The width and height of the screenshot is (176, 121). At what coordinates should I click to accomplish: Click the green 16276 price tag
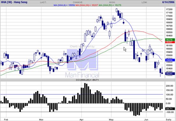(170, 40)
